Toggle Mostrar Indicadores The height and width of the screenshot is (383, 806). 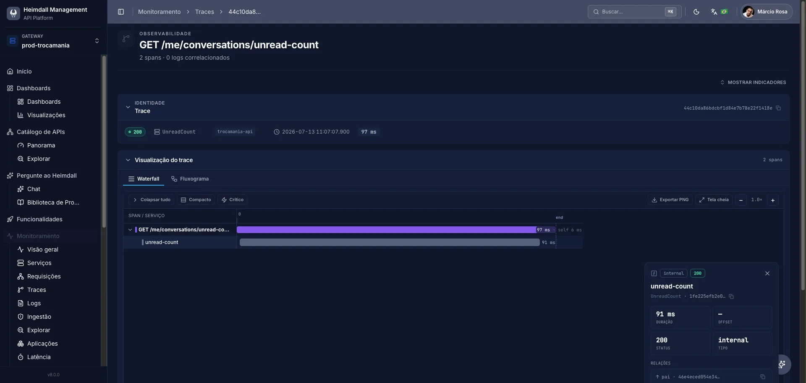753,82
